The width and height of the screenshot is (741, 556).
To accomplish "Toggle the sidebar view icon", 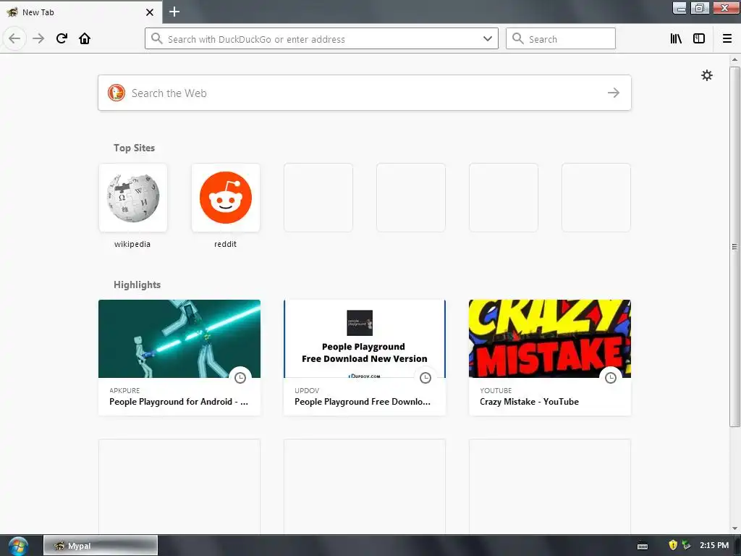I will click(699, 38).
